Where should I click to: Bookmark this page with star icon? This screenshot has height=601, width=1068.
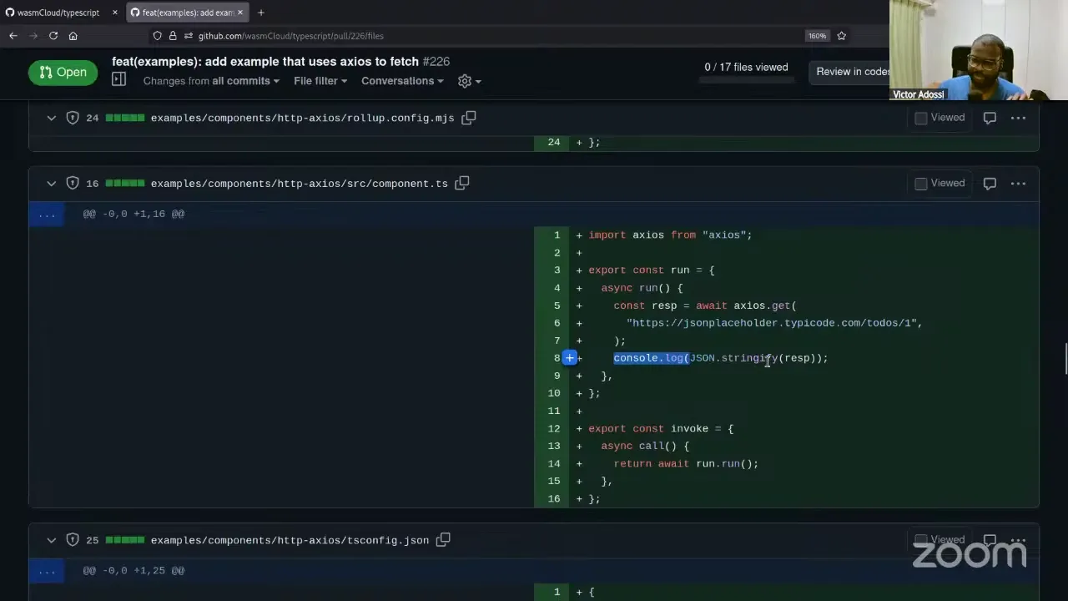841,36
